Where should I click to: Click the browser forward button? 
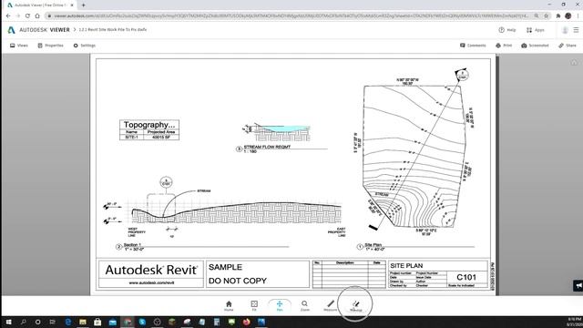(x=18, y=15)
